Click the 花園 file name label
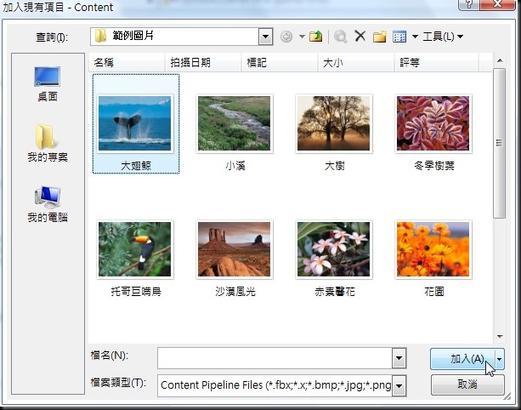 pyautogui.click(x=434, y=292)
